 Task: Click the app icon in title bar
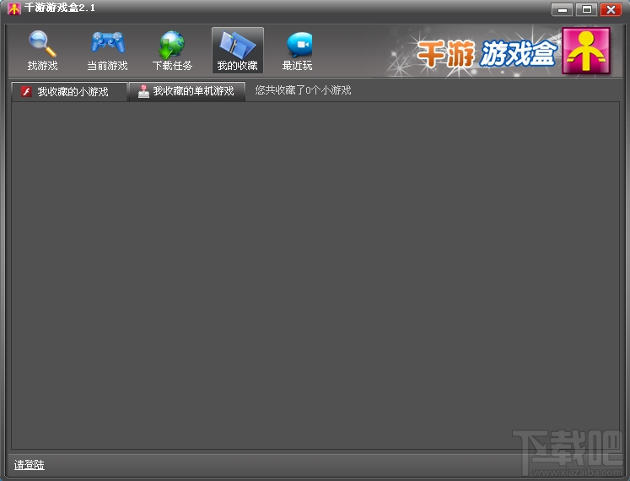[14, 8]
